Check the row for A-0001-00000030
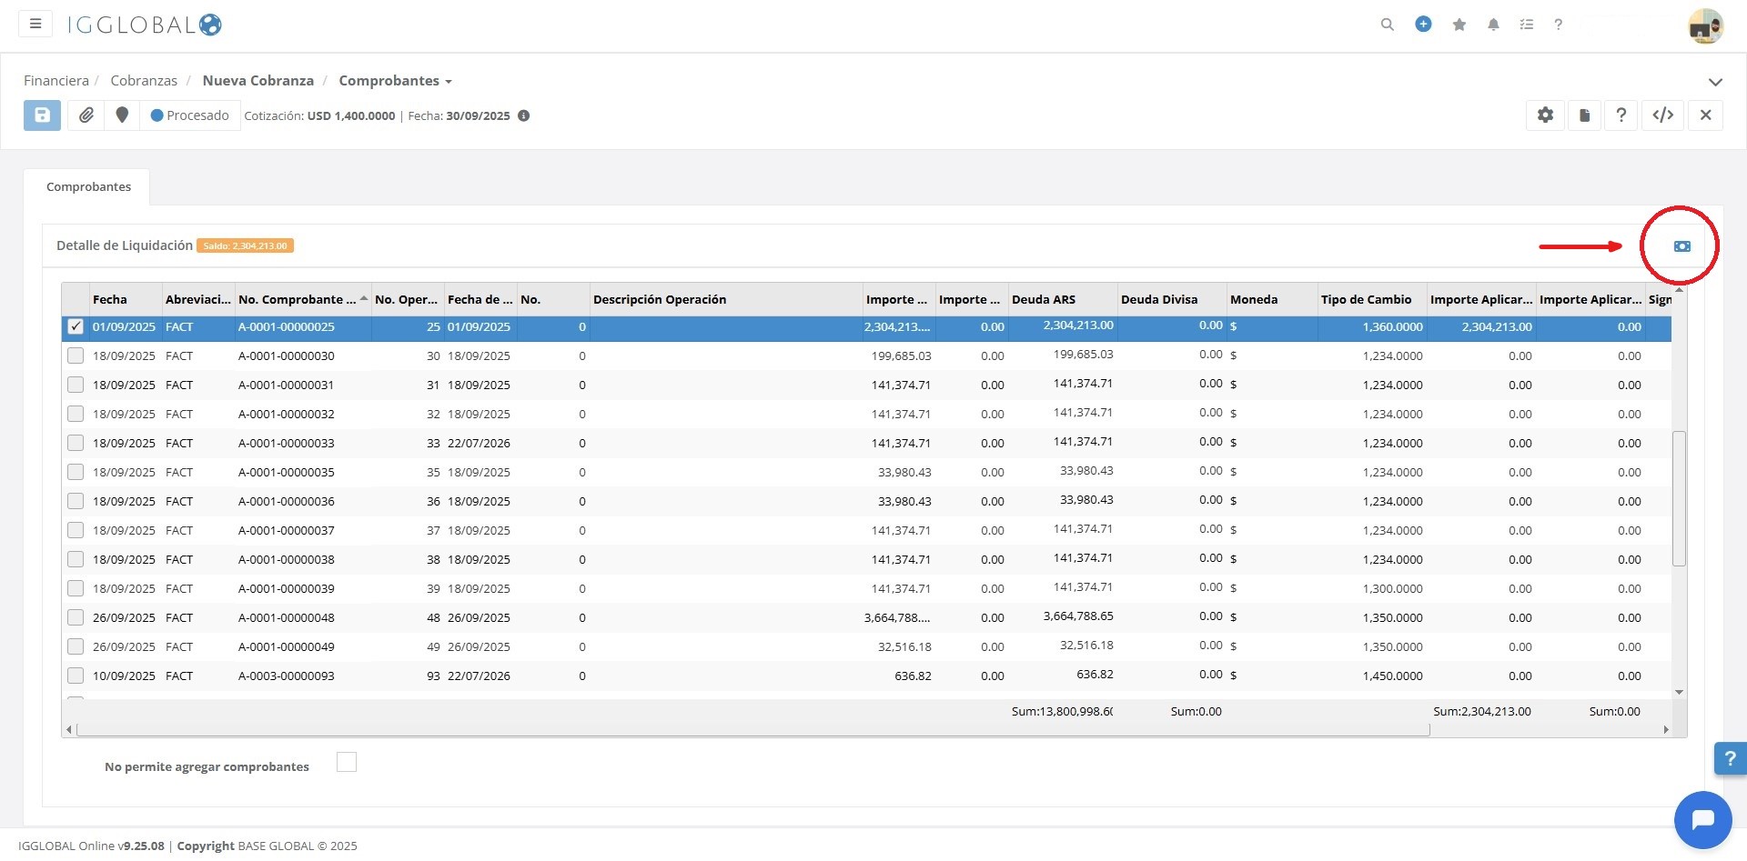1747x861 pixels. (x=76, y=356)
